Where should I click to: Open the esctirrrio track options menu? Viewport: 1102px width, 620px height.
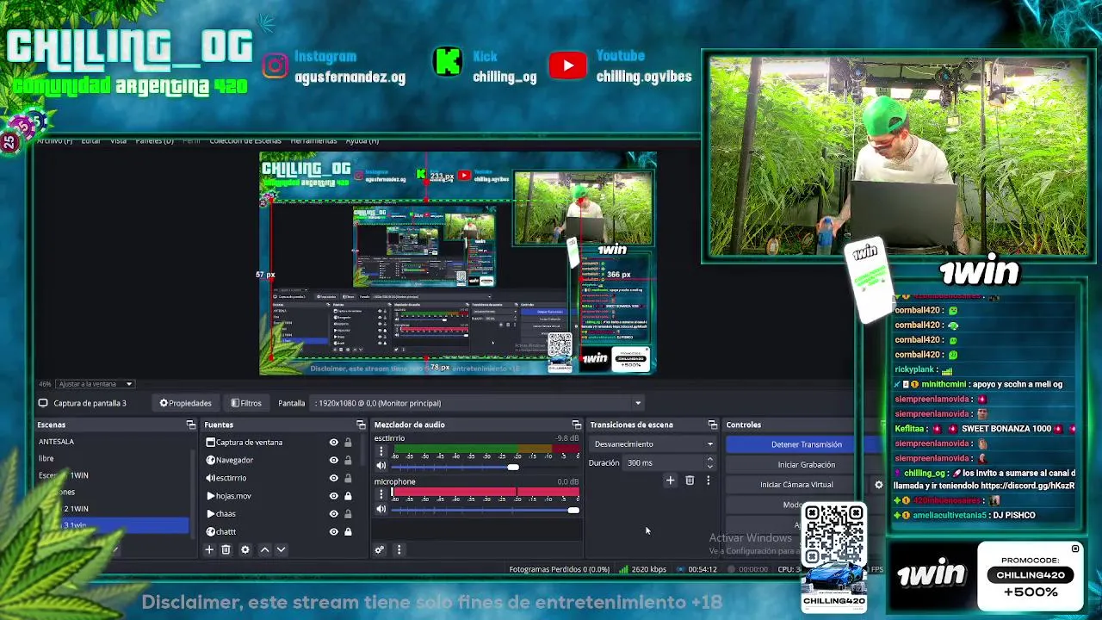(381, 451)
